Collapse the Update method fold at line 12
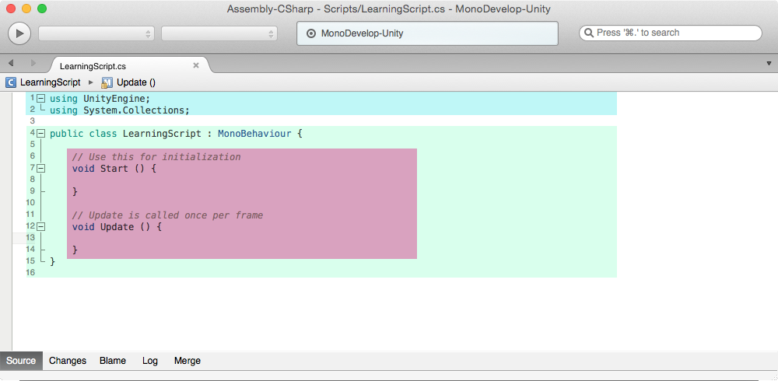 tap(41, 227)
